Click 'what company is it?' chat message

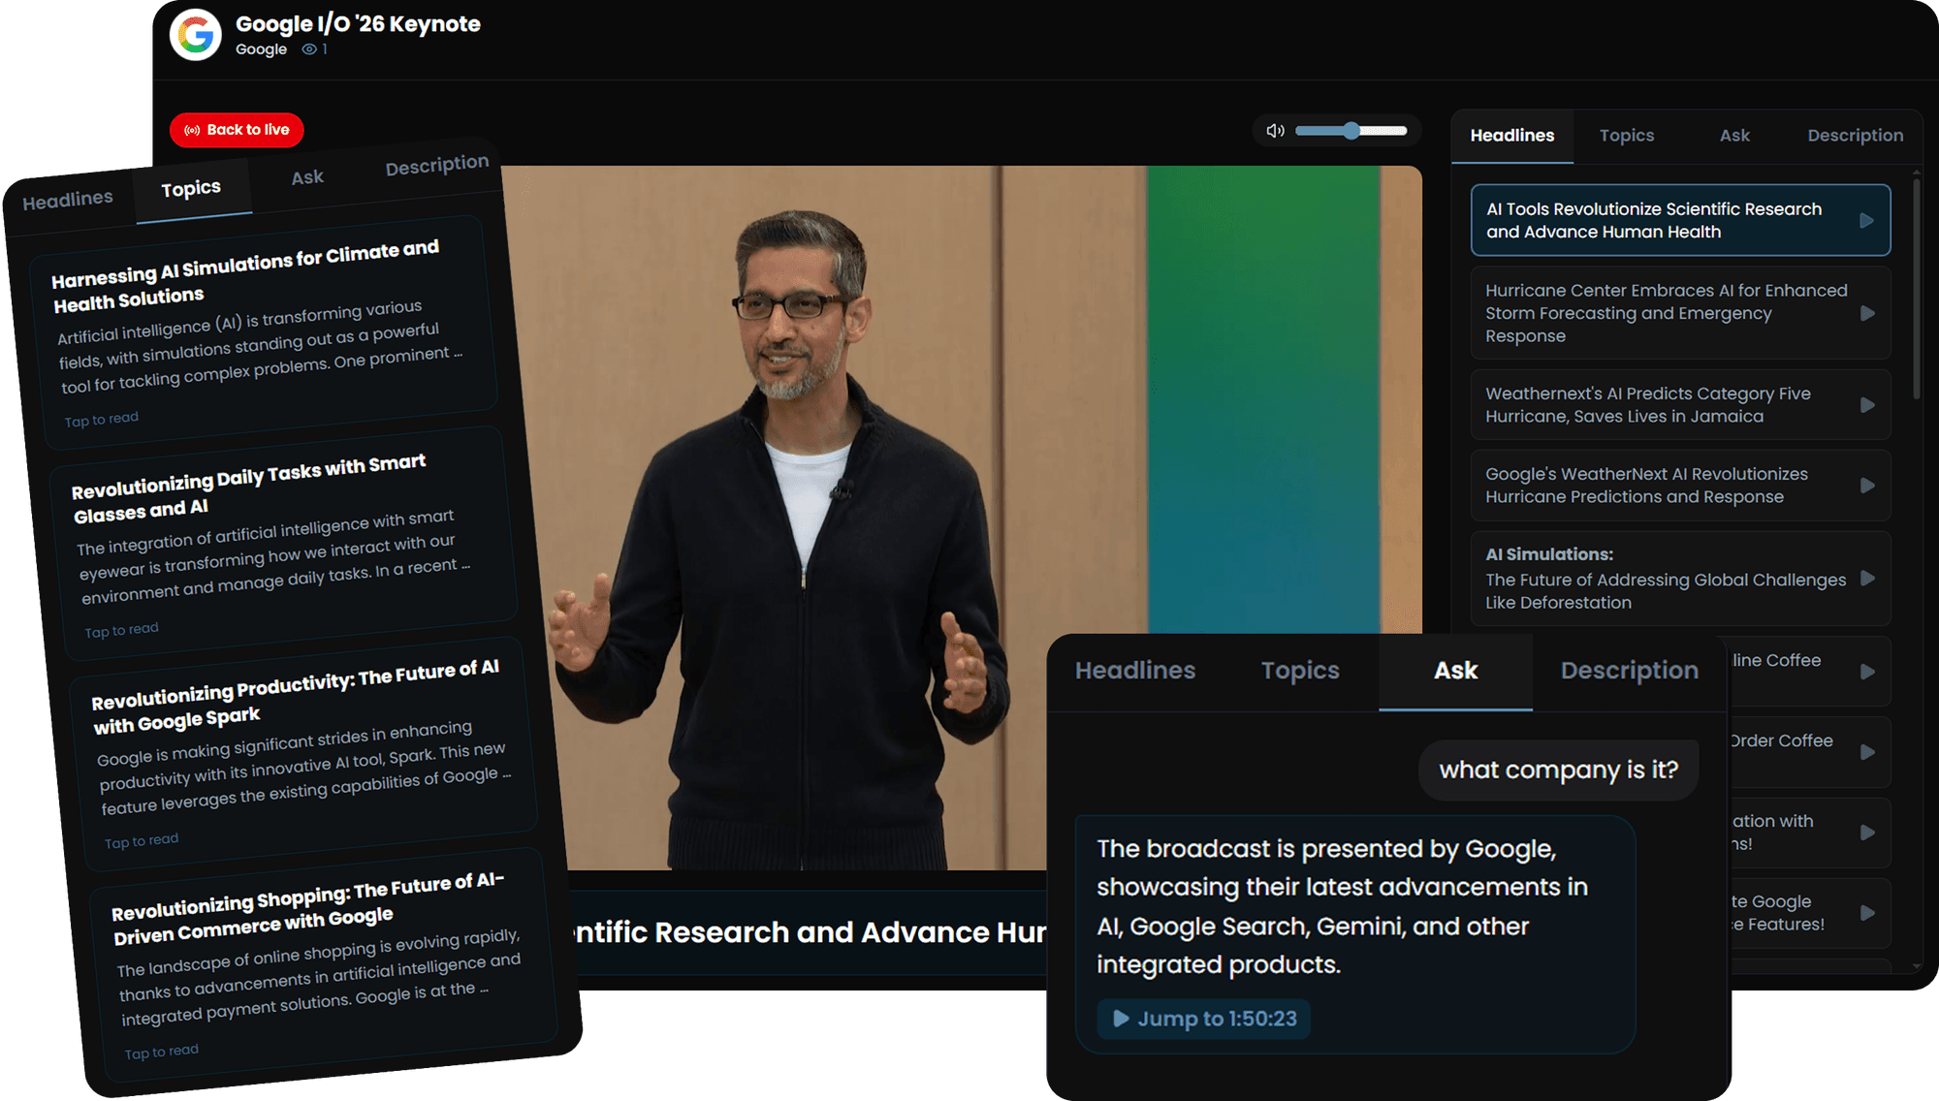click(1558, 771)
